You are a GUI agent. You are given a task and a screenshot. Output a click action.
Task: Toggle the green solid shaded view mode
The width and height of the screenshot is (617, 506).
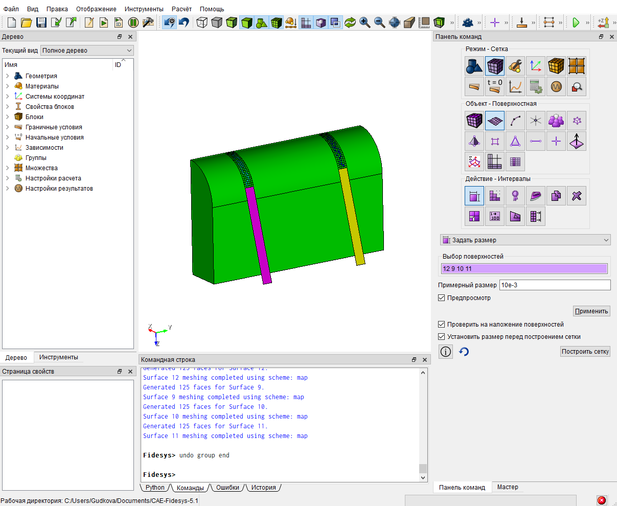coord(246,22)
